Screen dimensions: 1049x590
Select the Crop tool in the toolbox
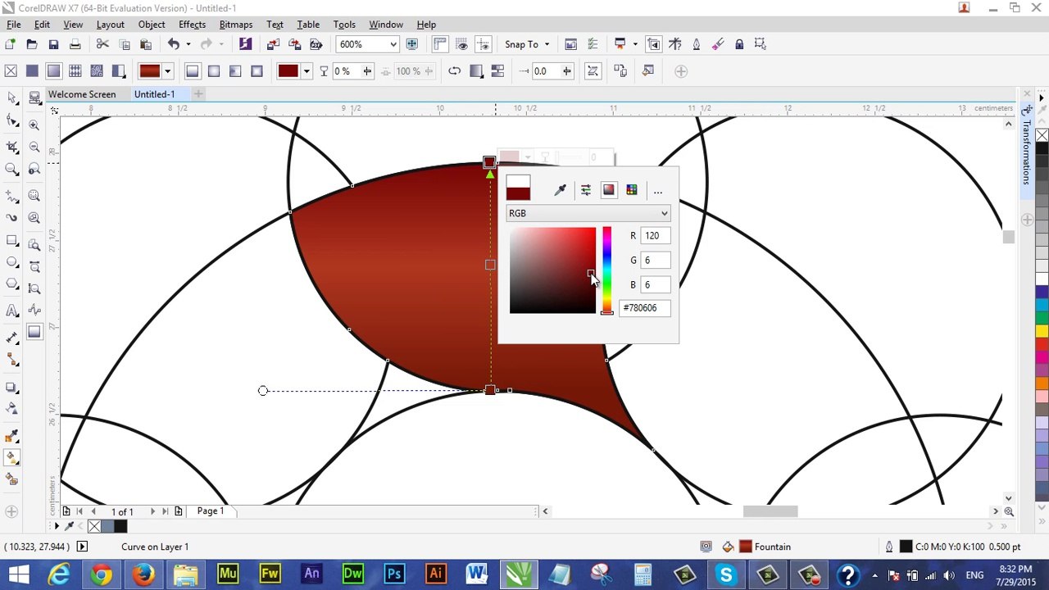(12, 147)
